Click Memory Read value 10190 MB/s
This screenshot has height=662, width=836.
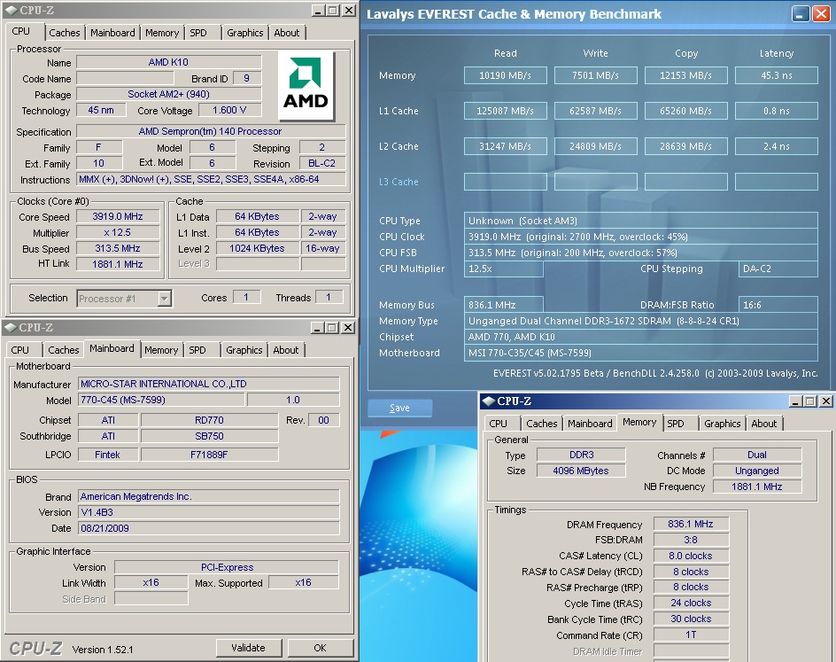tap(506, 75)
